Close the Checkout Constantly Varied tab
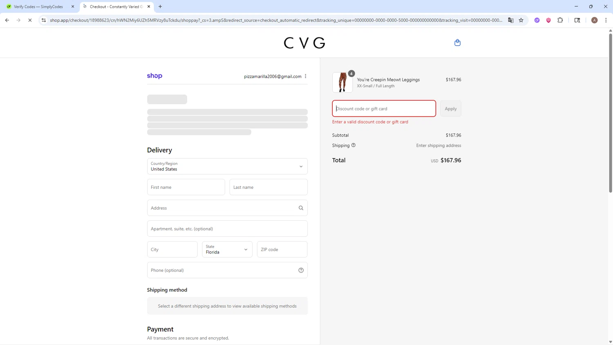Viewport: 613px width, 345px height. pyautogui.click(x=149, y=7)
